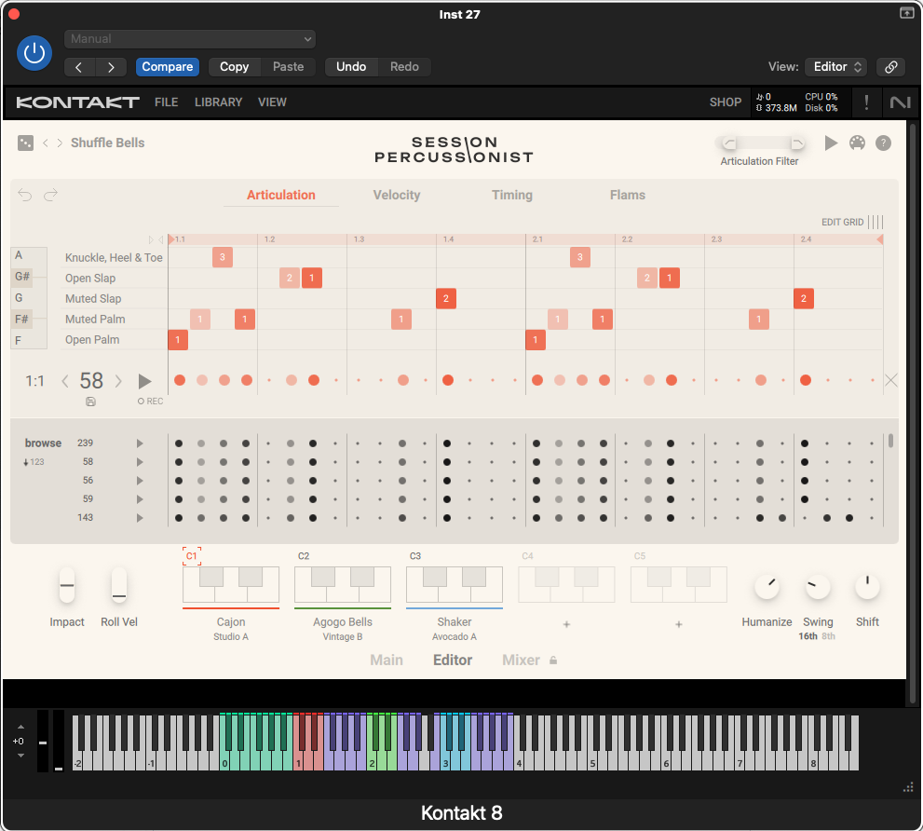This screenshot has height=831, width=923.
Task: Click the Redo button in header
Action: [404, 67]
